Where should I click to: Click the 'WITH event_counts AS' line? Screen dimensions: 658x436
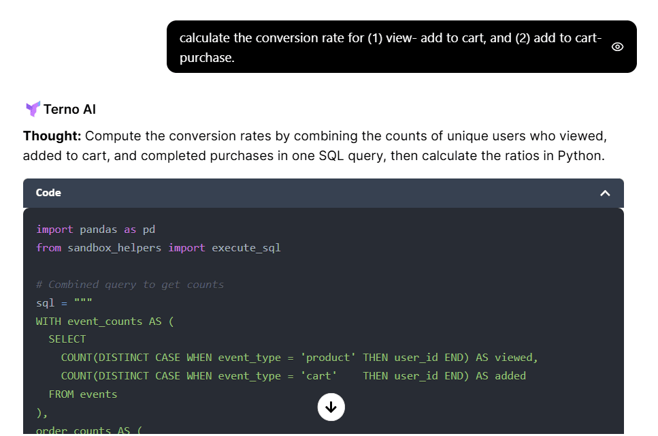click(x=105, y=321)
